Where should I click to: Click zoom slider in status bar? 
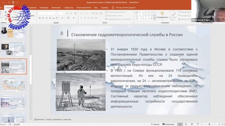tap(211, 124)
